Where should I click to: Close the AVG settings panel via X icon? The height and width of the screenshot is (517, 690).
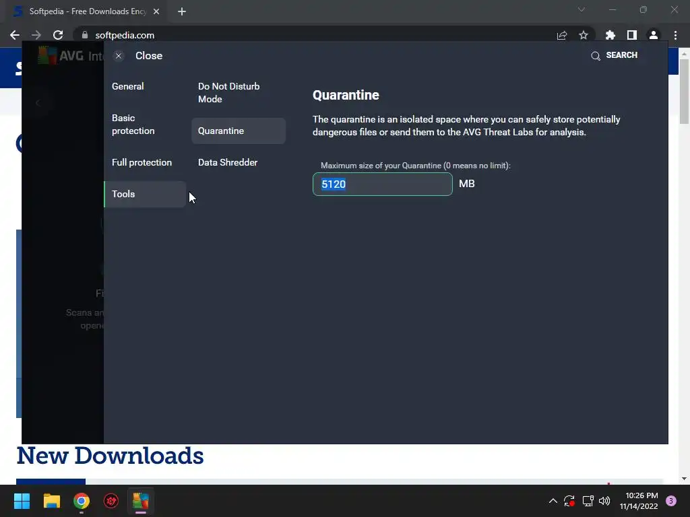coord(119,56)
